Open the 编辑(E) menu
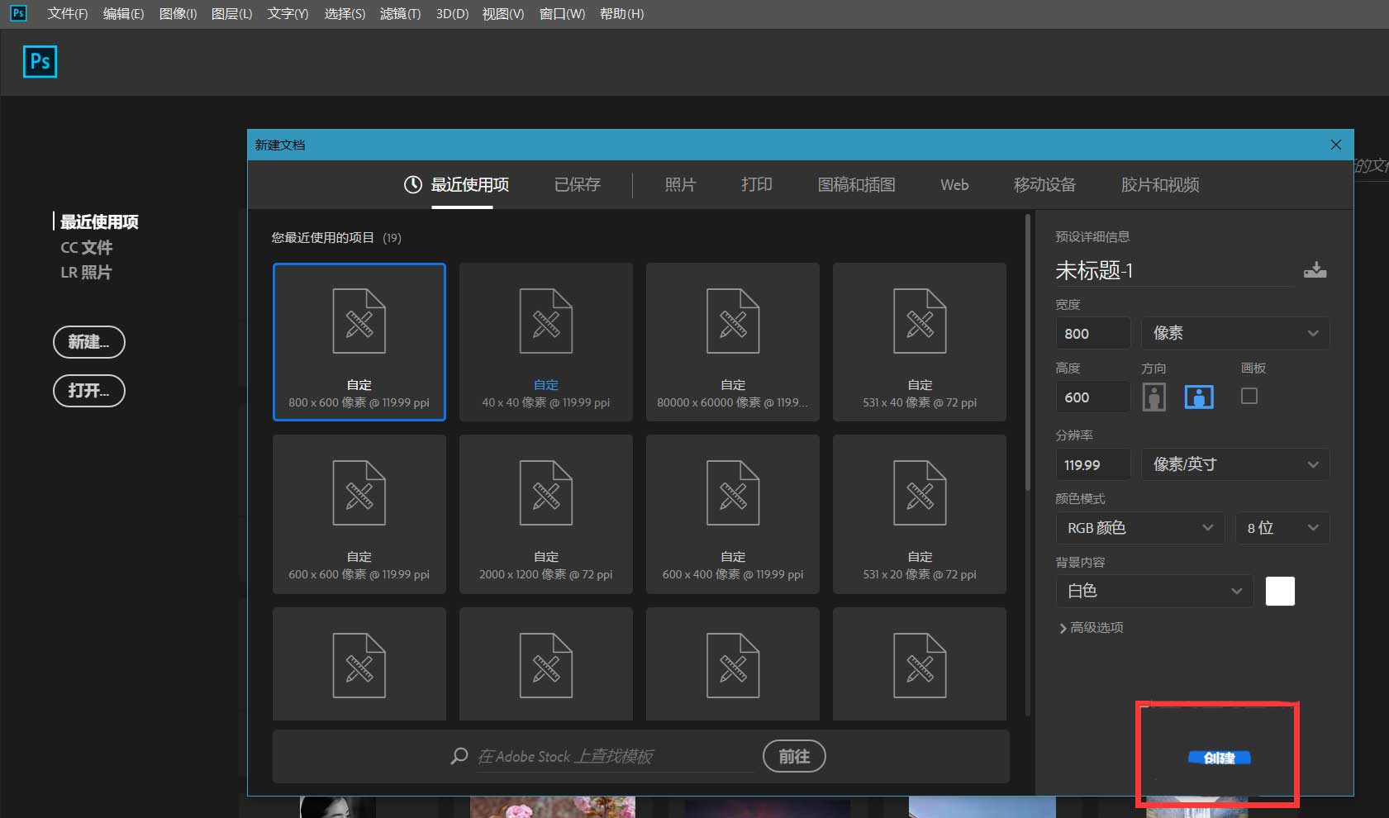Image resolution: width=1389 pixels, height=818 pixels. pyautogui.click(x=123, y=13)
